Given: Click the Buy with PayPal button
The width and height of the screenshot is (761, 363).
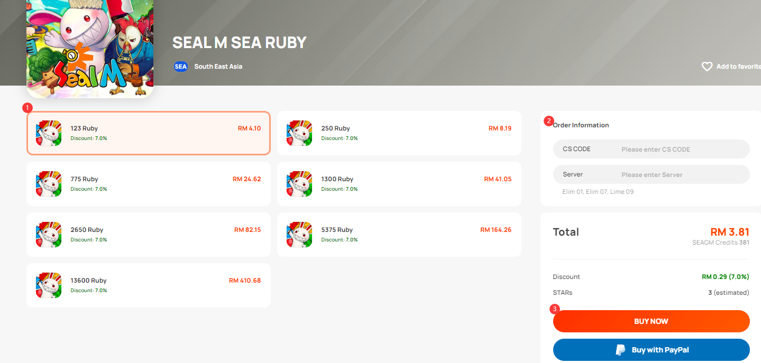Looking at the screenshot, I should pyautogui.click(x=652, y=350).
